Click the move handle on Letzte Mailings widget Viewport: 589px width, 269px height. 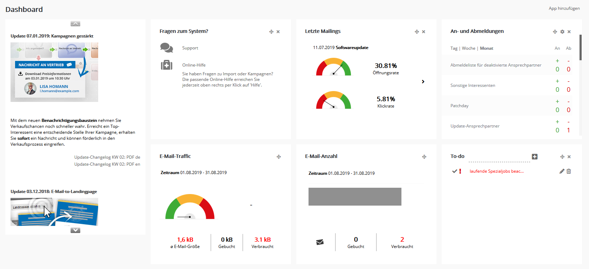[x=417, y=32]
